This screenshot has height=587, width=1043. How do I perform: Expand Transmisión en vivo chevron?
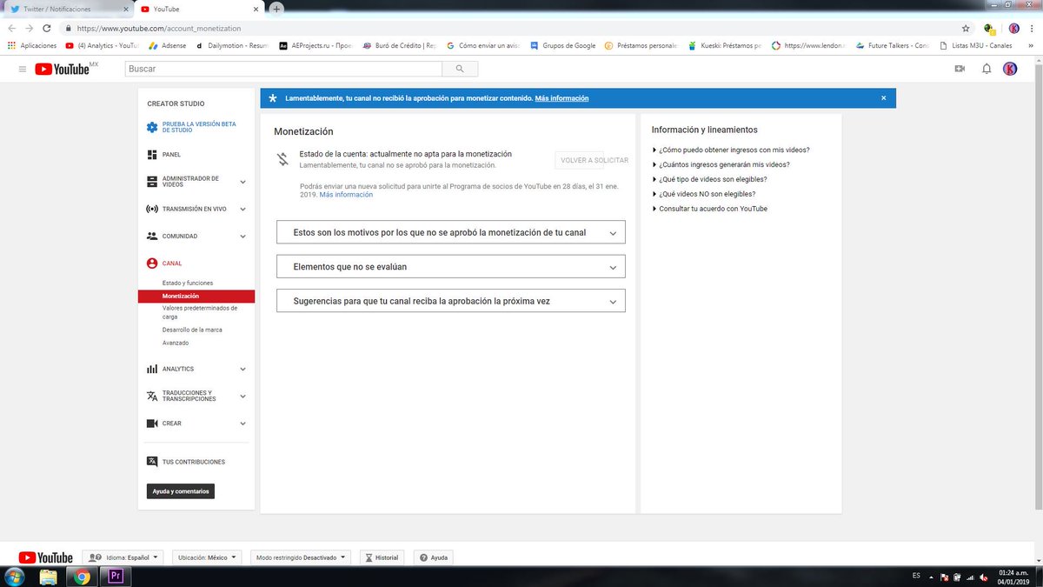(242, 209)
